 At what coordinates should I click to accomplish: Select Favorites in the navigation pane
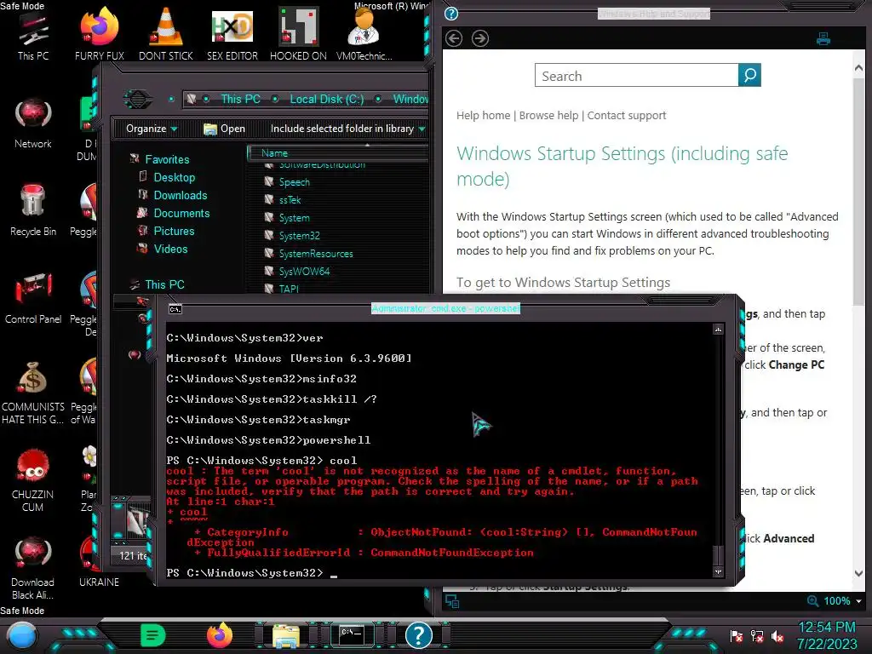point(167,159)
